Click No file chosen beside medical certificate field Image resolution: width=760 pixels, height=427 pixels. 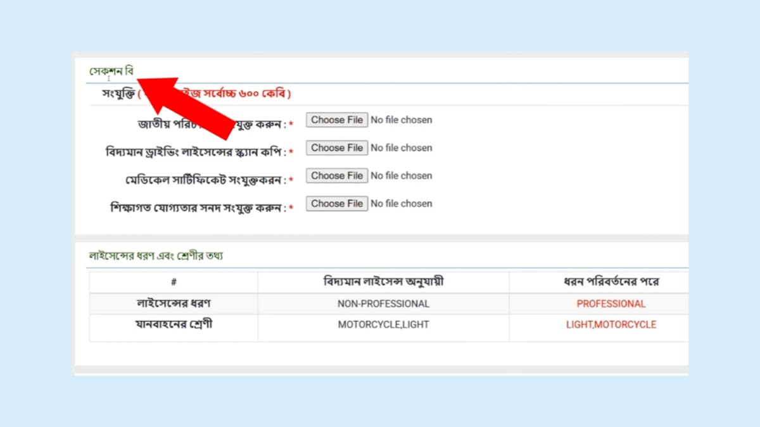[x=402, y=175]
